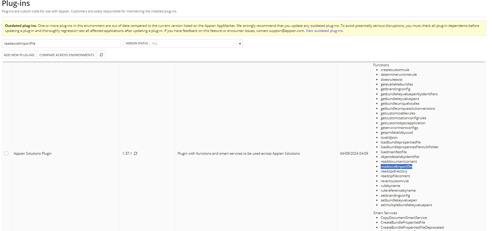
Task: Click the createcustomrule function entry
Action: (395, 70)
